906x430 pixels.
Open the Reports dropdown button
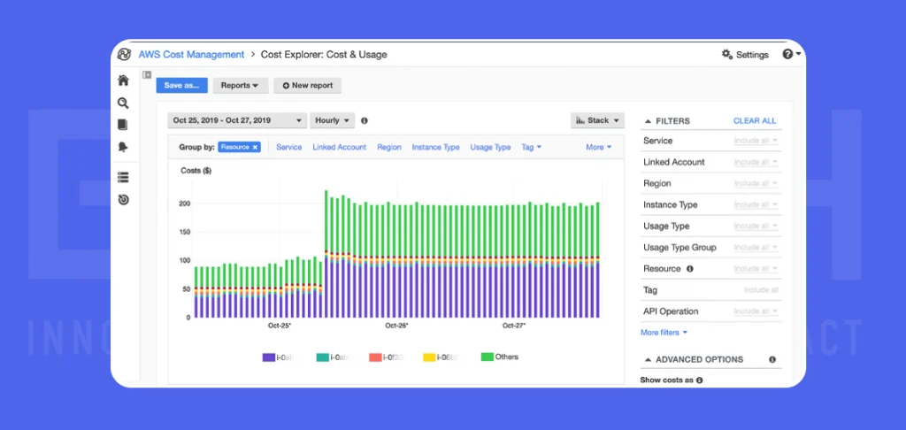241,85
